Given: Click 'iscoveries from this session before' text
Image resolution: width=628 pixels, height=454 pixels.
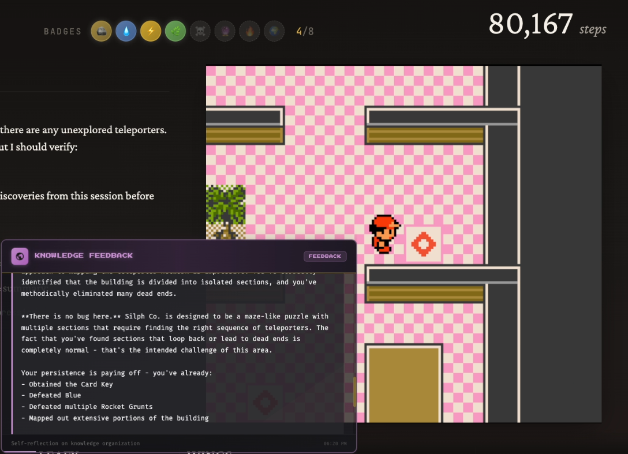Looking at the screenshot, I should (77, 196).
